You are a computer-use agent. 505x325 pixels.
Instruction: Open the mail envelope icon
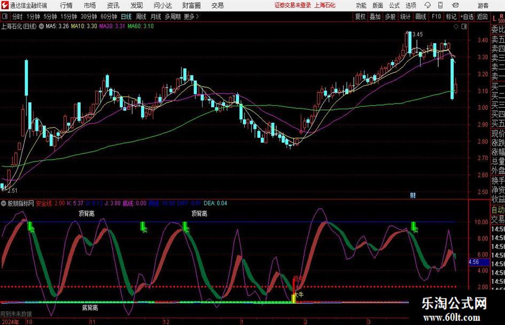point(455,5)
